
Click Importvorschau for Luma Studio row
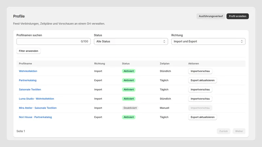click(200, 99)
